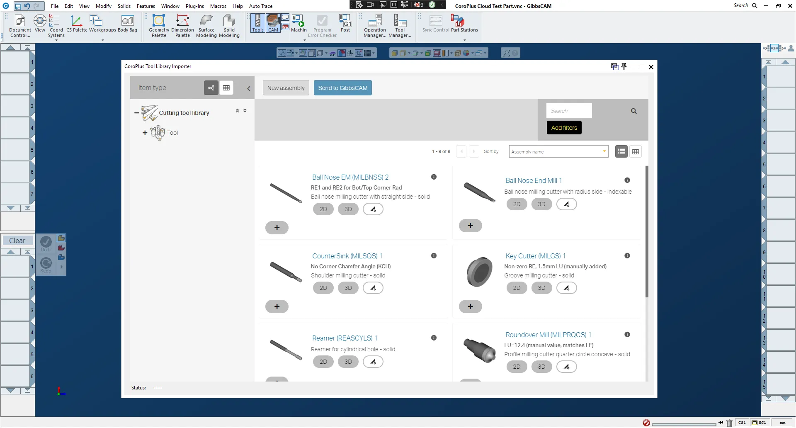
Task: Click the Search field in importer
Action: pyautogui.click(x=569, y=111)
